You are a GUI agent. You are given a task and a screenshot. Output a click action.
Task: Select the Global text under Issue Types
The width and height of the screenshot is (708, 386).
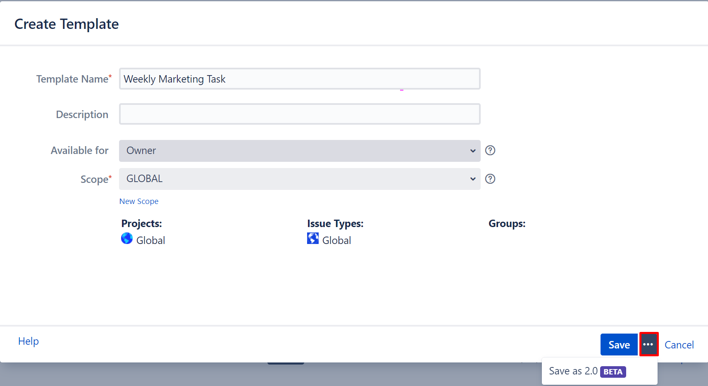pyautogui.click(x=336, y=240)
